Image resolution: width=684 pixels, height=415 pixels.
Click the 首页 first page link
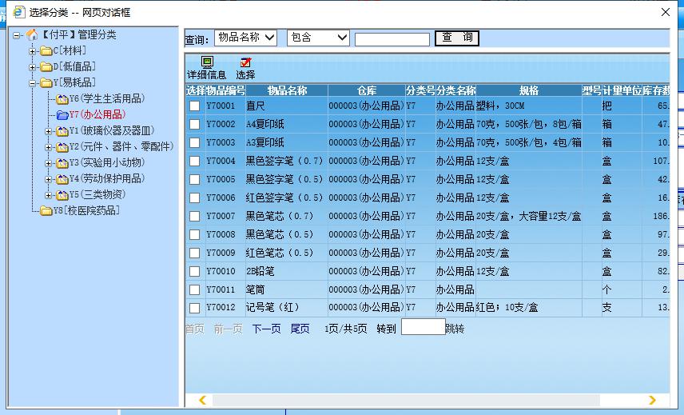click(x=194, y=329)
